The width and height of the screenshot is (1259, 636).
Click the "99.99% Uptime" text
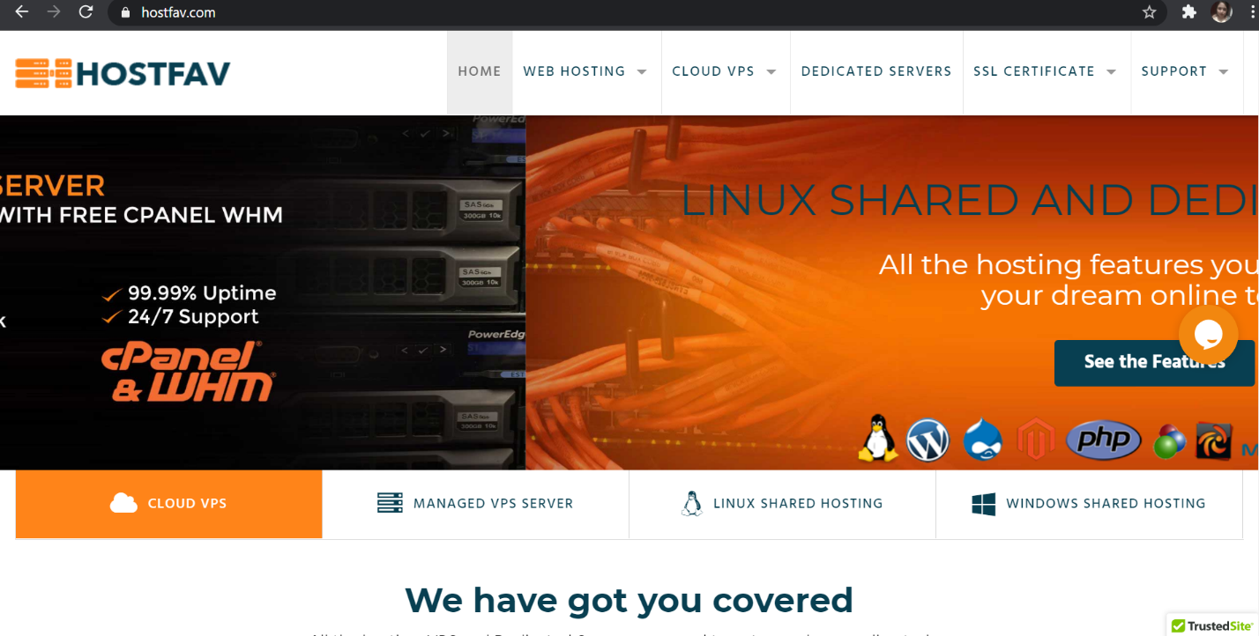point(202,293)
